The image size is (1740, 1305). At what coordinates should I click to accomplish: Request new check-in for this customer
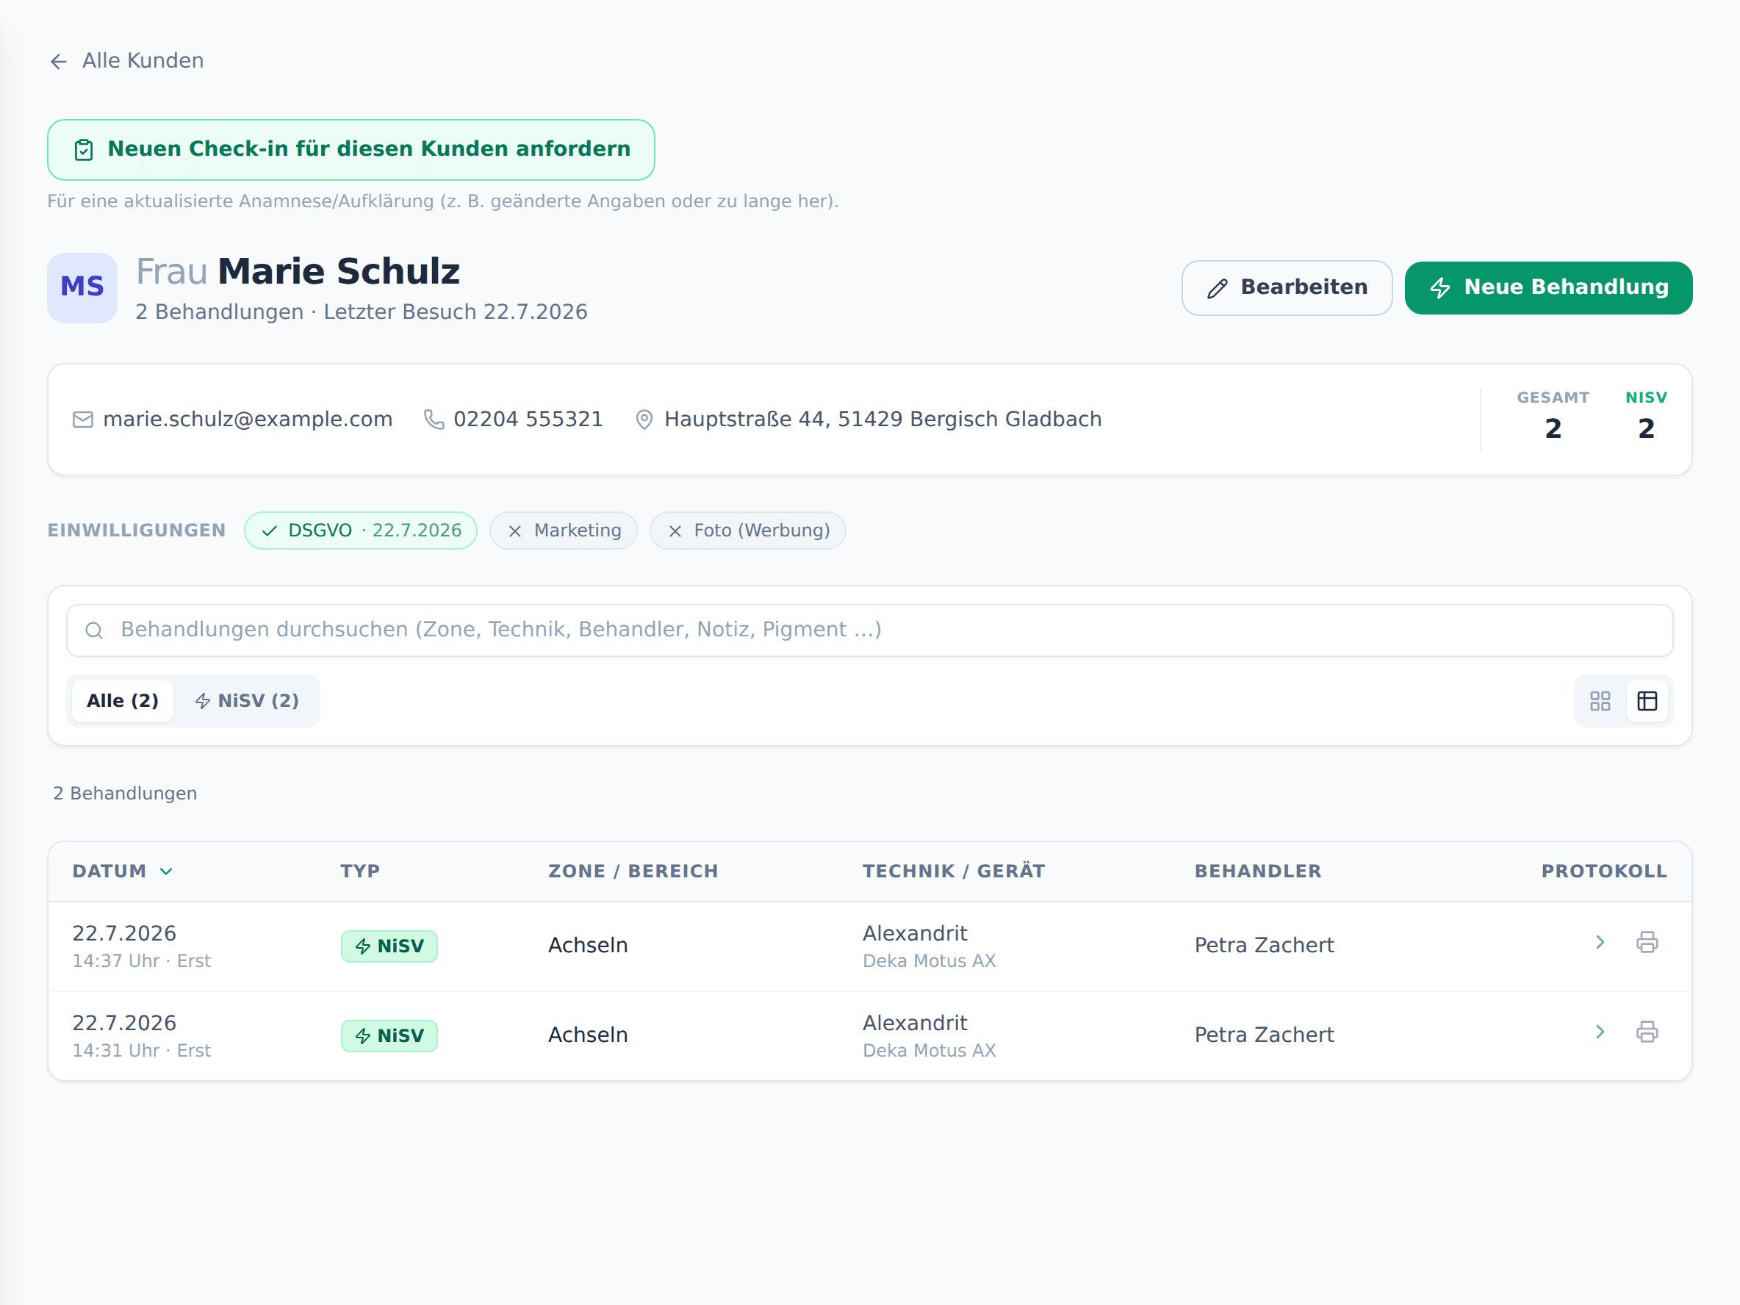[350, 149]
